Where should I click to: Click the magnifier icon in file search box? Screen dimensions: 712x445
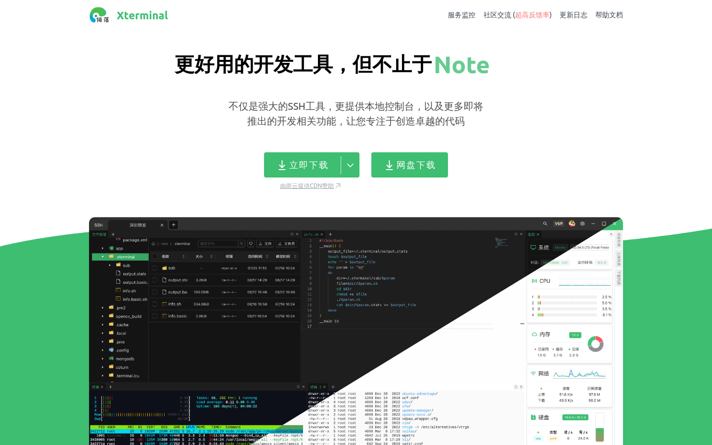tap(241, 244)
